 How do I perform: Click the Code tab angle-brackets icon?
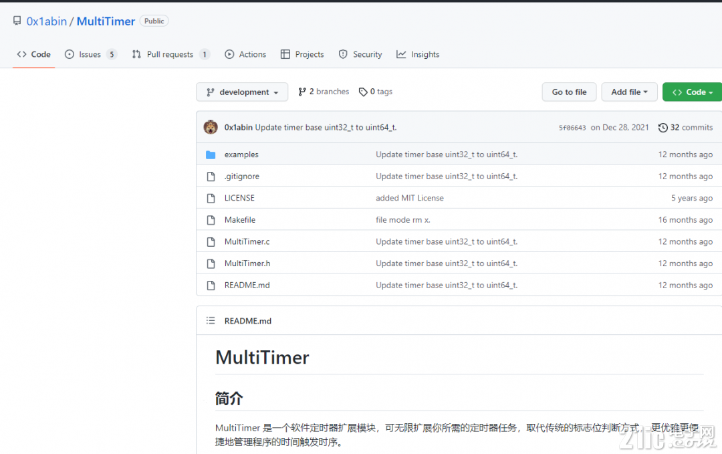(x=21, y=54)
